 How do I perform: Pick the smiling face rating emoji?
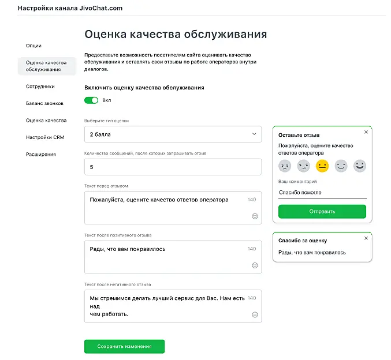pos(341,166)
